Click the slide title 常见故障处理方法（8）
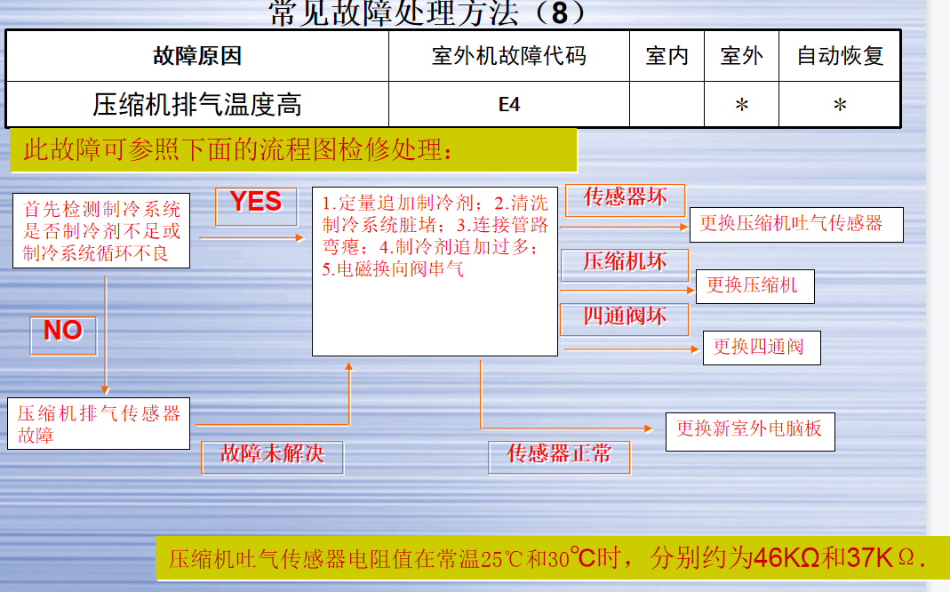Screen dimensions: 950x592 427,13
